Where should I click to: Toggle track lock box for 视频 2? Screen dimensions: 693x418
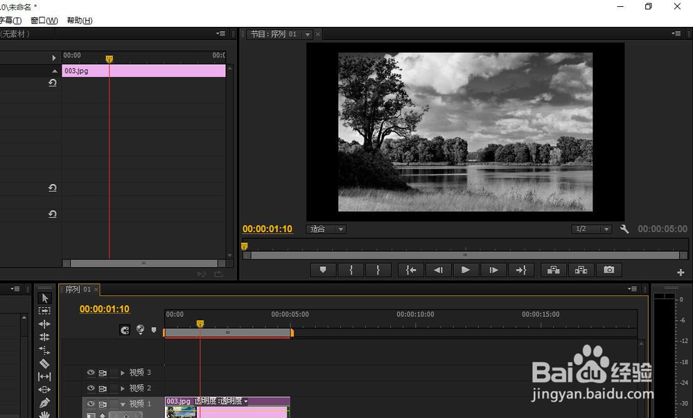[x=114, y=388]
